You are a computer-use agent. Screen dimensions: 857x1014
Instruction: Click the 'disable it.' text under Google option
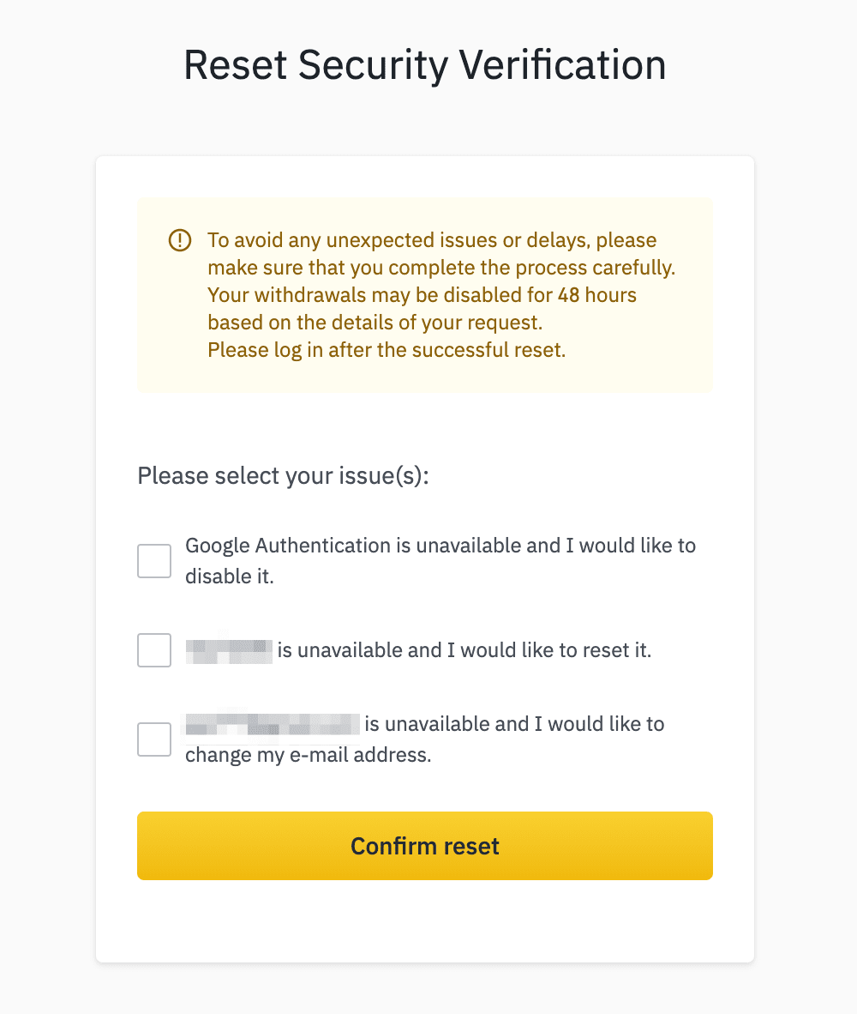[x=230, y=576]
